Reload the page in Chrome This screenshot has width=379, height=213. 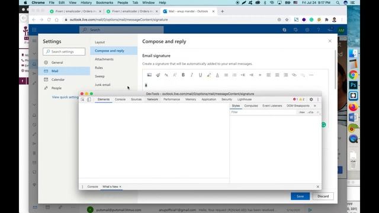click(x=49, y=20)
